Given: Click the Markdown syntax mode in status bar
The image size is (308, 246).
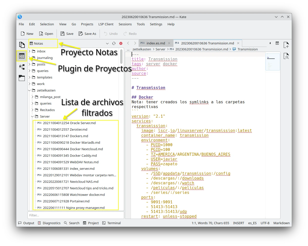Looking at the screenshot, I should point(281,223).
